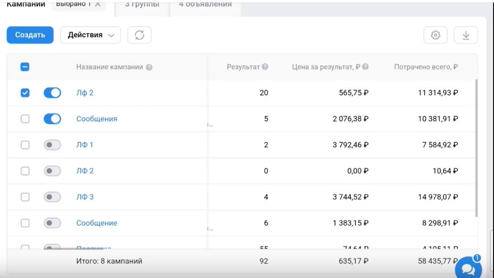The height and width of the screenshot is (278, 494).
Task: Switch to the 3 группы tab
Action: 142,5
